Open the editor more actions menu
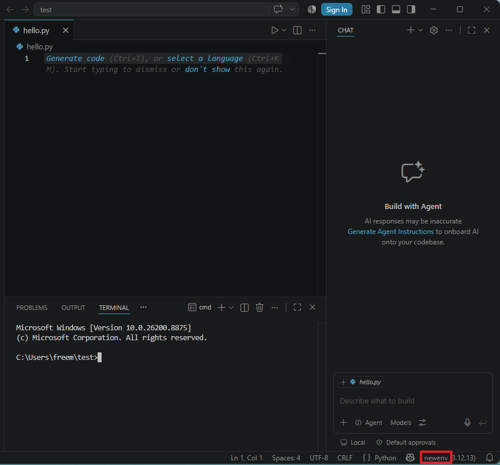 click(312, 30)
